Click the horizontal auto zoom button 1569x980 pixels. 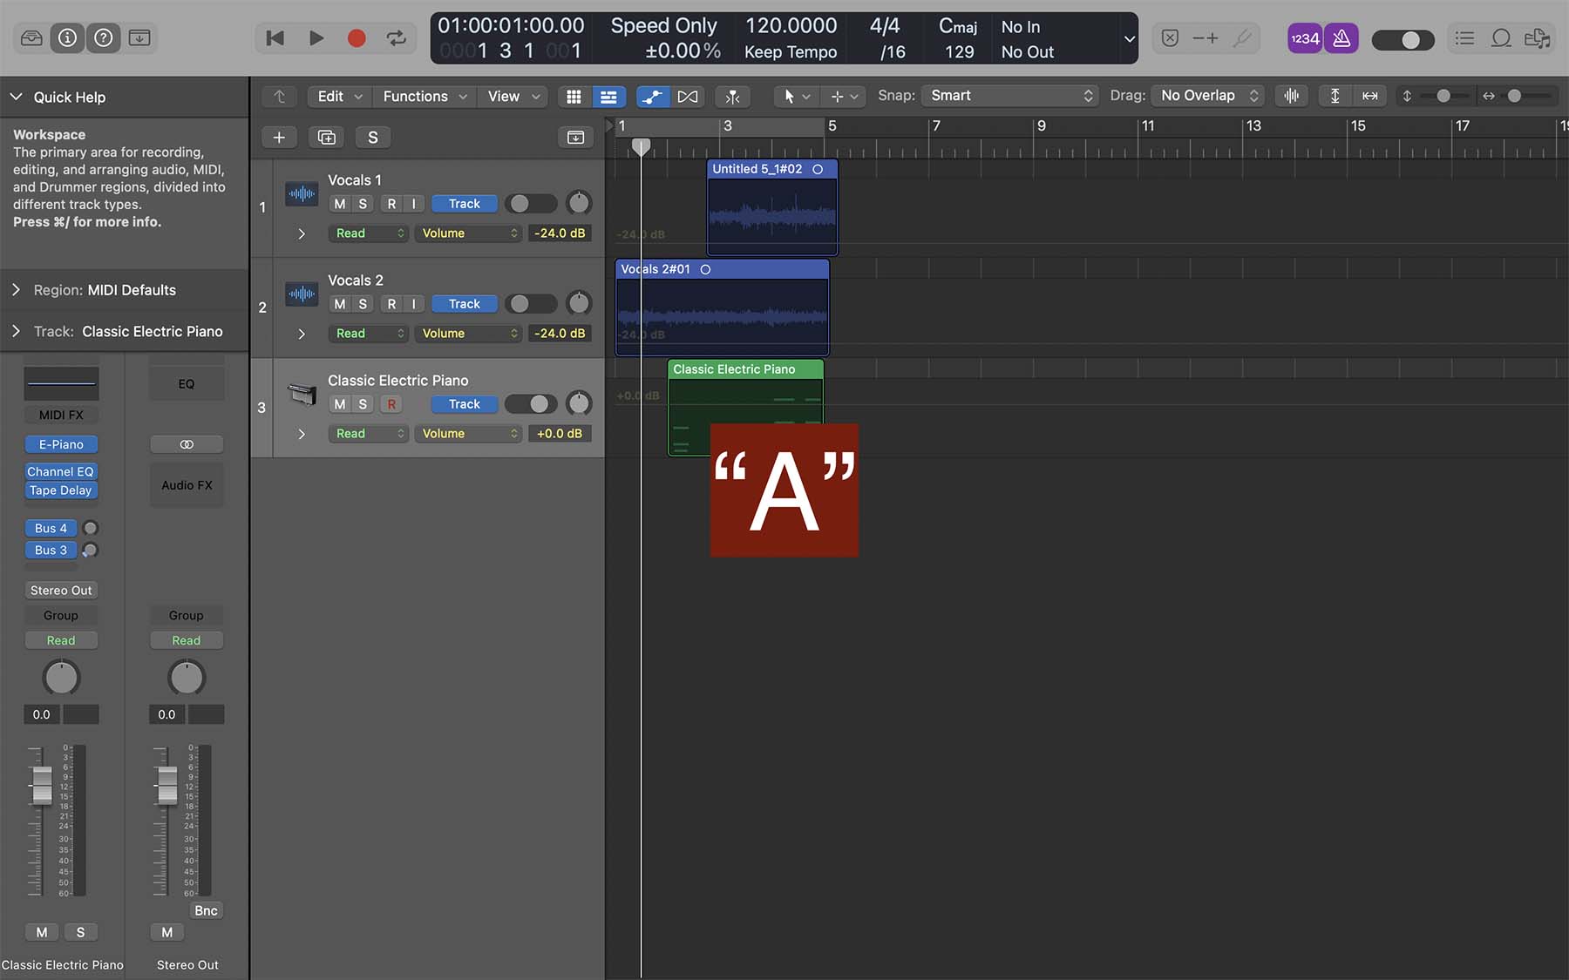point(1370,96)
